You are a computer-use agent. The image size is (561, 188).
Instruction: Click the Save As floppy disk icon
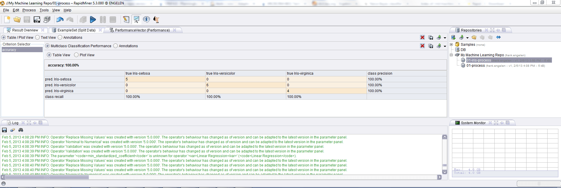(x=37, y=20)
